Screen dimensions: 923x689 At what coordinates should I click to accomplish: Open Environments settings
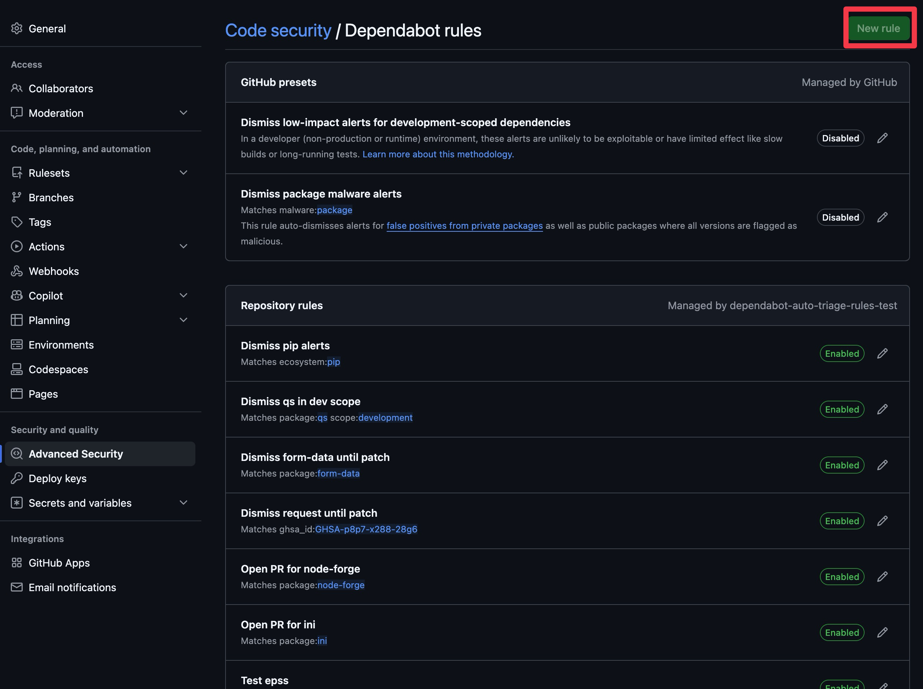100,344
